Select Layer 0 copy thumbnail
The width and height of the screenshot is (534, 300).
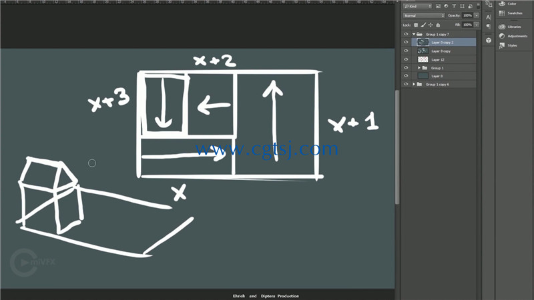coord(423,51)
